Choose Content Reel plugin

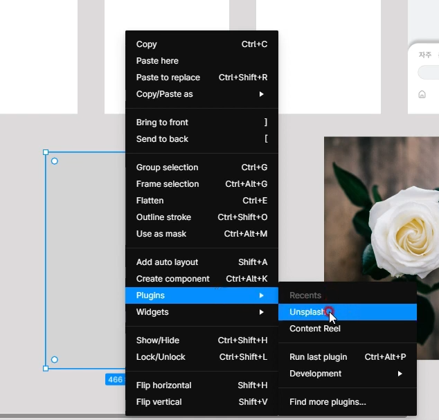348,329
